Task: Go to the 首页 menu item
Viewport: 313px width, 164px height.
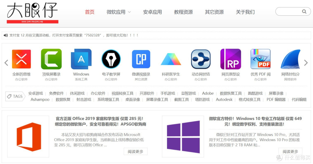Action: click(90, 12)
